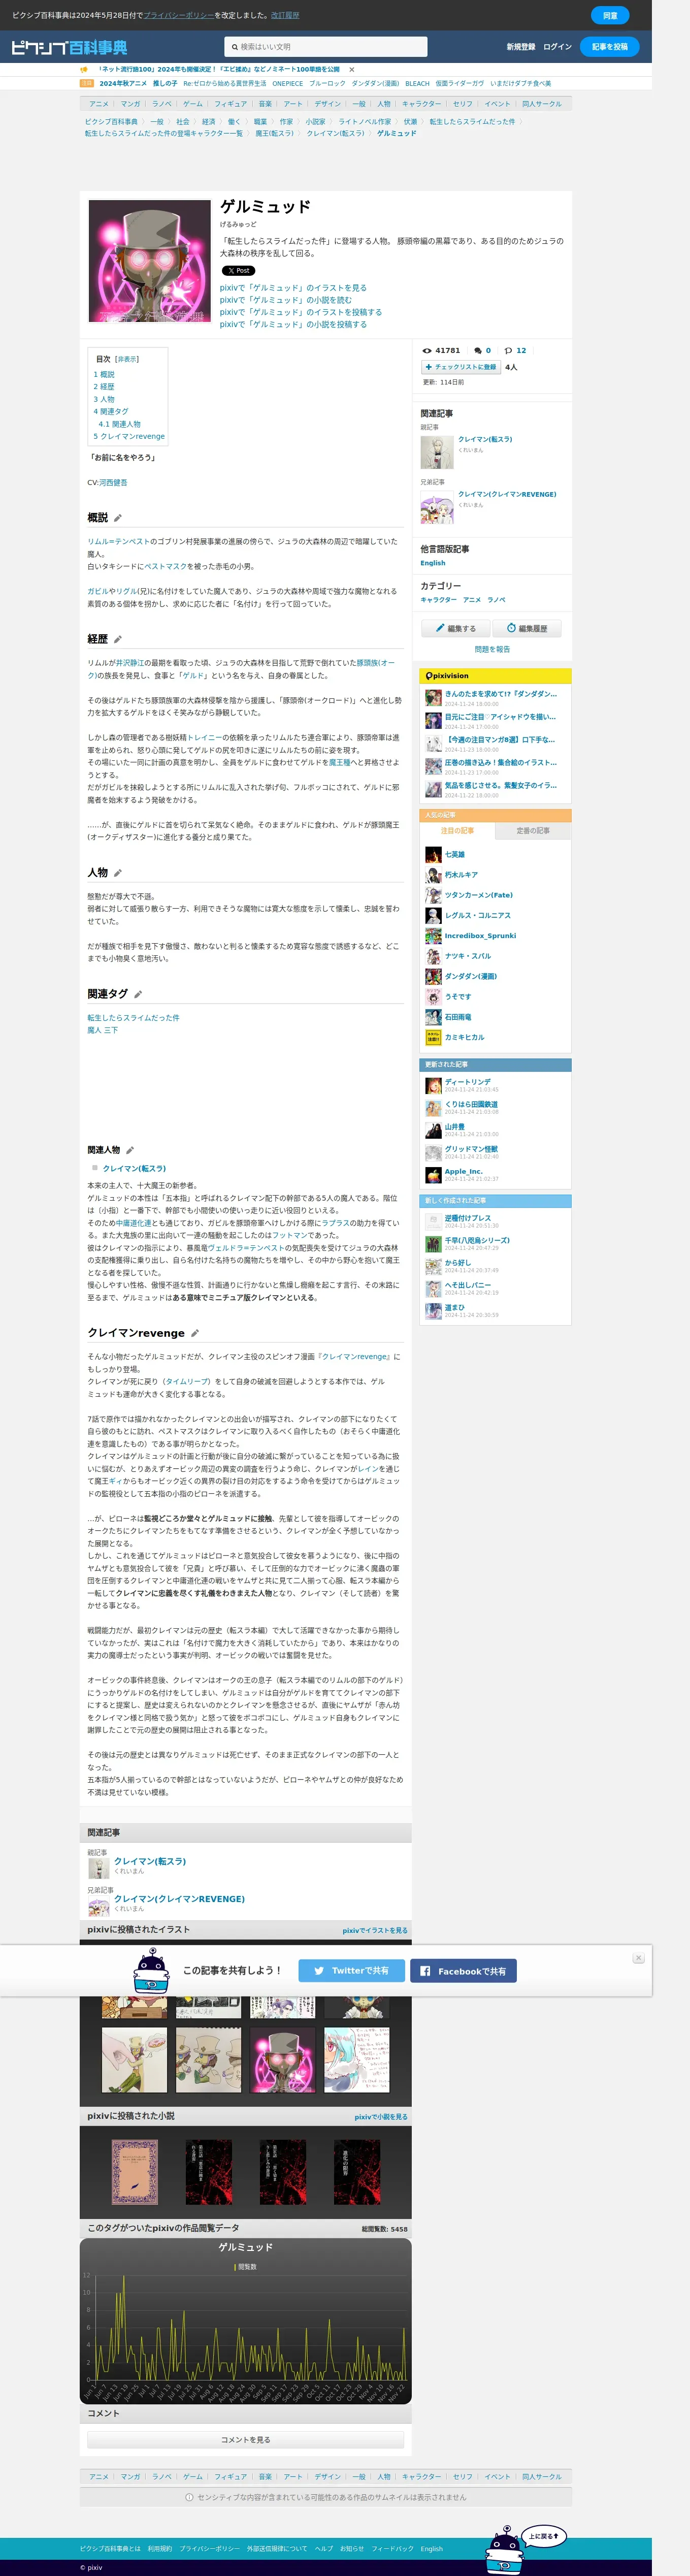Click the ピクシブ百科事典 site logo

click(69, 47)
